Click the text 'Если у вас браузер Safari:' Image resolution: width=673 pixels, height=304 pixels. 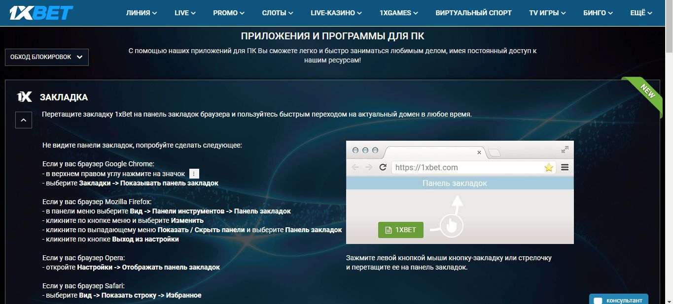(x=84, y=286)
